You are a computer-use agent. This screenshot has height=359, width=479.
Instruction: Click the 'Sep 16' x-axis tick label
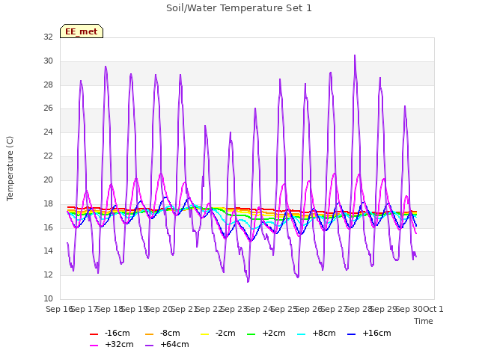[x=60, y=309]
